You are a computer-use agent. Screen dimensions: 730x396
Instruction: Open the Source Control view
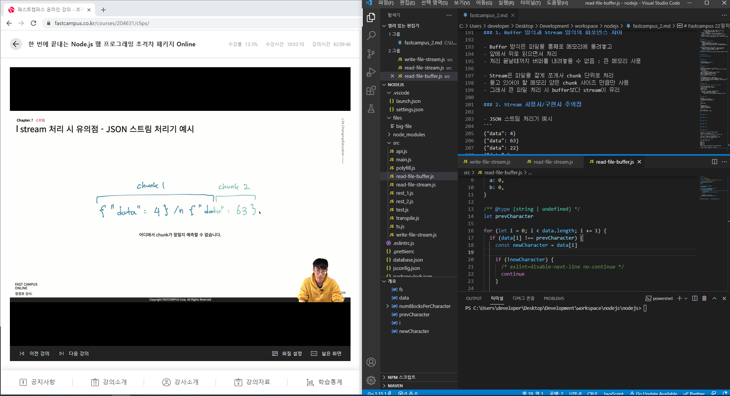tap(371, 54)
